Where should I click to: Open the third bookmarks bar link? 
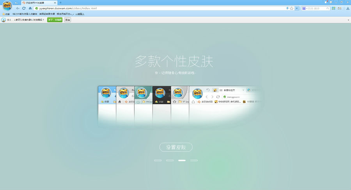click(65, 14)
